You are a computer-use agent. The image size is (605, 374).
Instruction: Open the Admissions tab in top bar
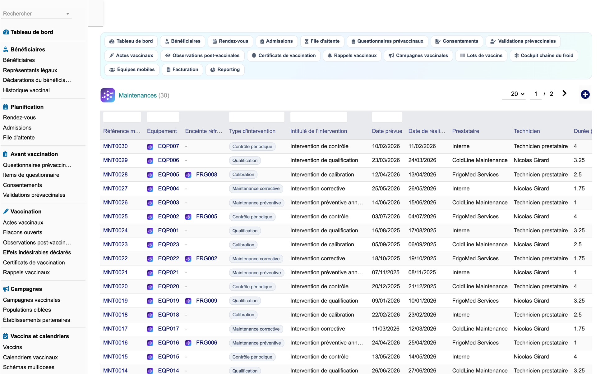[276, 41]
